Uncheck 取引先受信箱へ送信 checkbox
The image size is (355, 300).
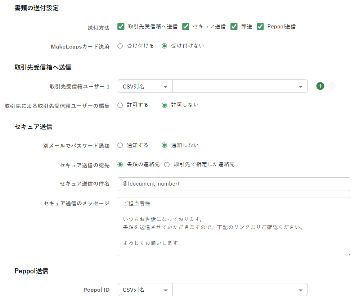[x=121, y=27]
